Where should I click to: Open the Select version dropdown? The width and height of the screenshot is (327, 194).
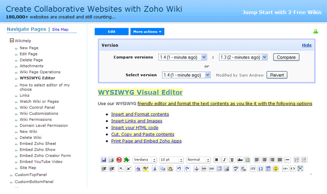(x=185, y=75)
